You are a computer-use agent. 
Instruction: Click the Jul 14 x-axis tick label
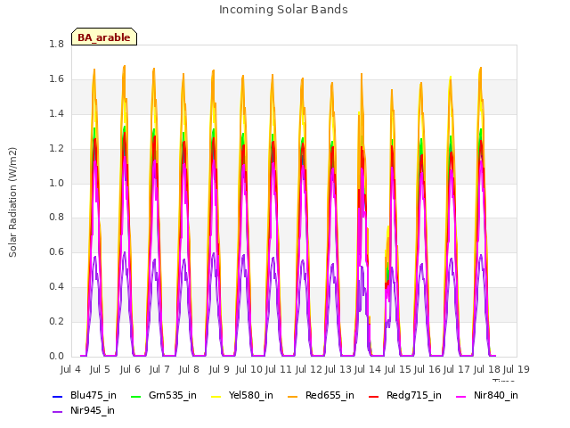point(368,369)
